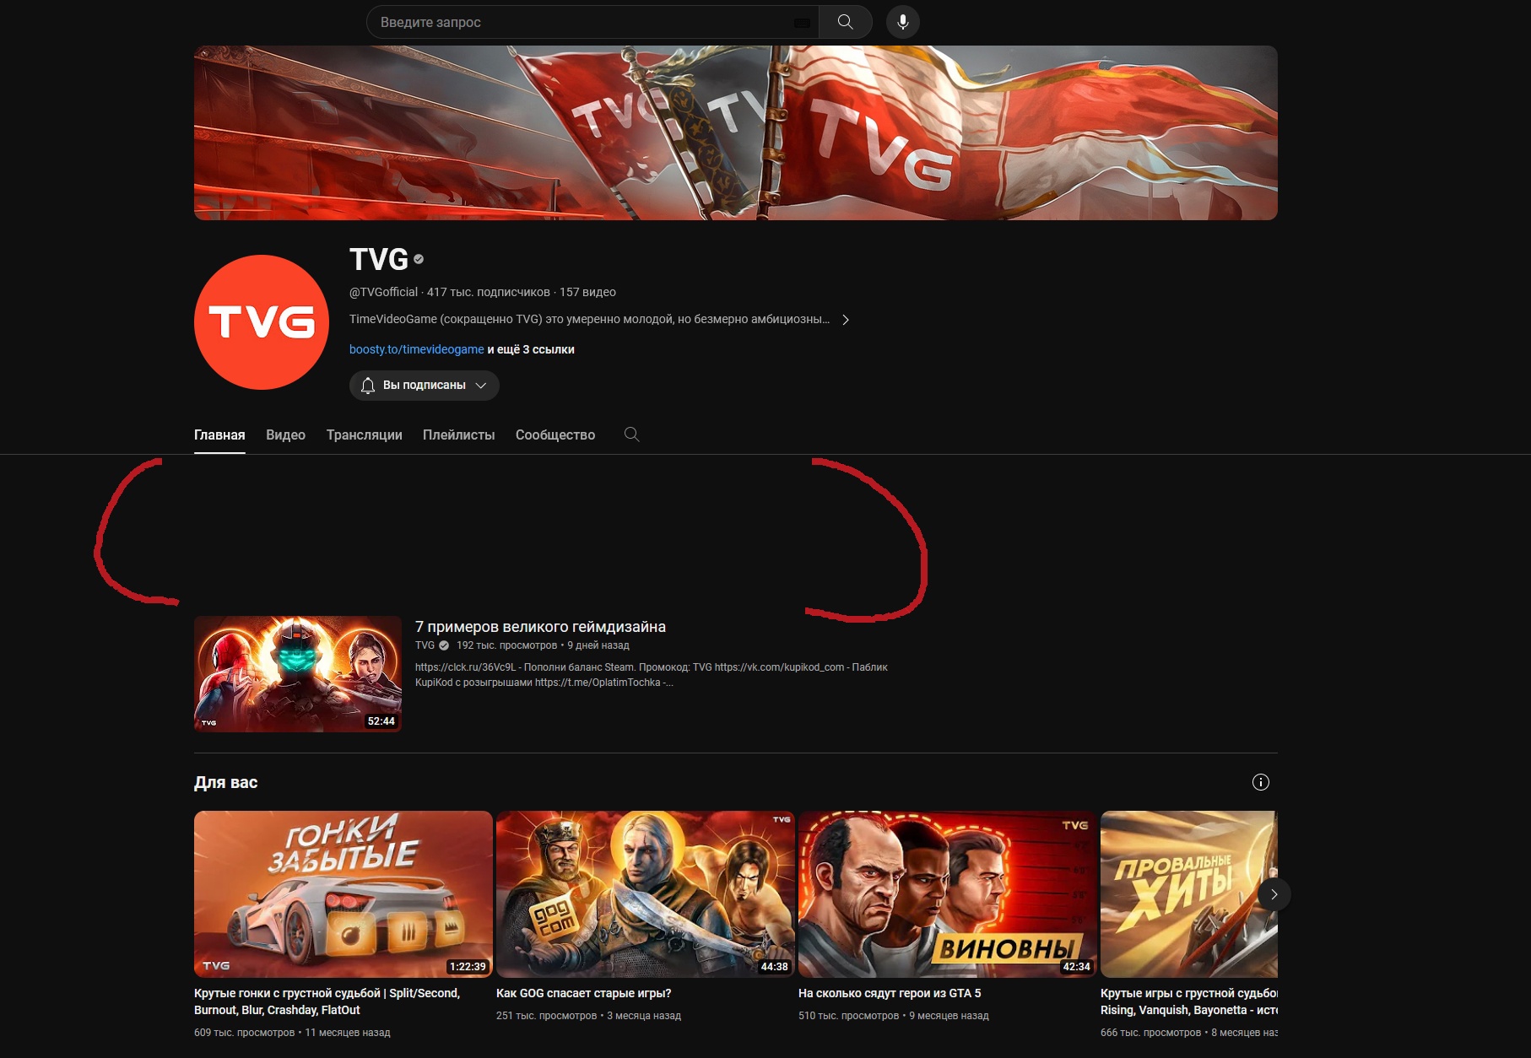The width and height of the screenshot is (1531, 1058).
Task: Open title 'Как GOG спасает старые игры?'
Action: (584, 993)
